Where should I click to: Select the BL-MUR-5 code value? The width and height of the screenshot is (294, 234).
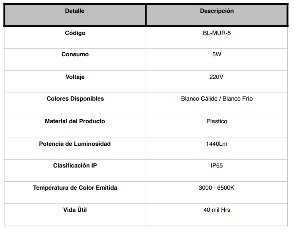[217, 33]
